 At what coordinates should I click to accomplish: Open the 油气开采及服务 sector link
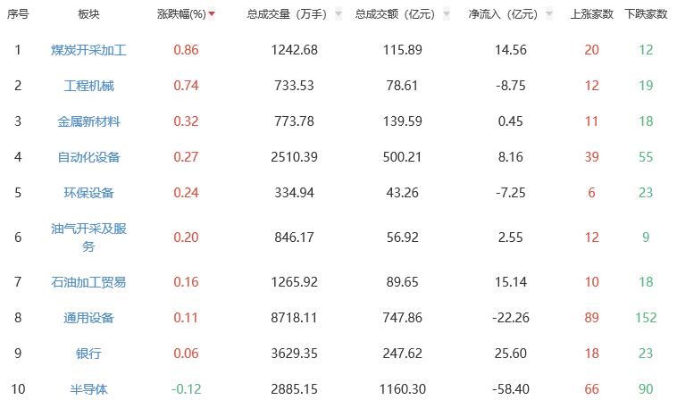point(88,237)
